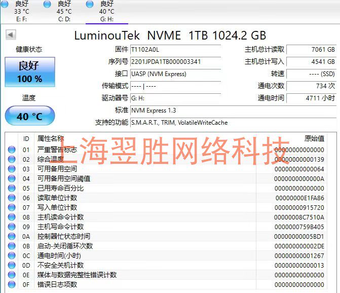Image resolution: width=340 pixels, height=293 pixels.
Task: Click the status circle for row 0B
Action: (12, 246)
